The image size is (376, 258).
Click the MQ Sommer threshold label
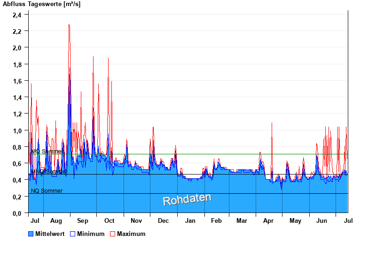point(47,152)
